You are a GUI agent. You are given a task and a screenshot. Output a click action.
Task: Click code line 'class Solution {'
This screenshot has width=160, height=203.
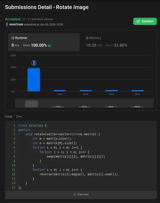click(32, 125)
